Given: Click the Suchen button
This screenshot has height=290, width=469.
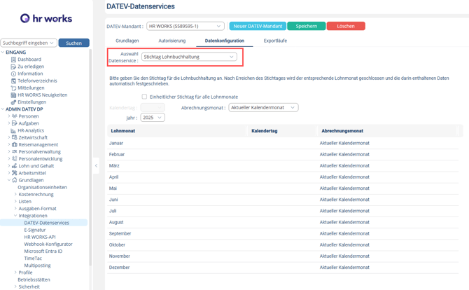Looking at the screenshot, I should point(74,43).
